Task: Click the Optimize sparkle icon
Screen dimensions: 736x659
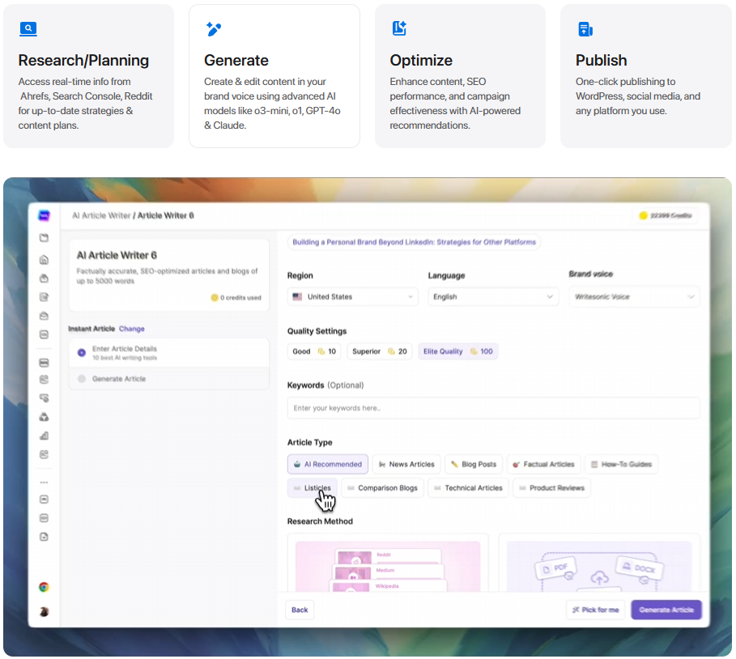Action: coord(399,28)
